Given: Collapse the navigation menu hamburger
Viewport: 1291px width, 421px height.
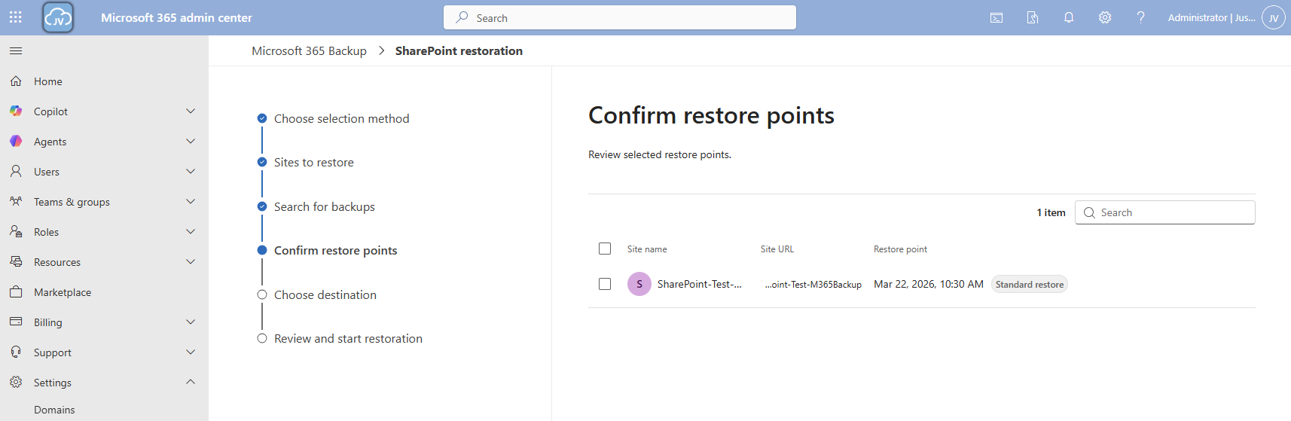Looking at the screenshot, I should coord(16,50).
